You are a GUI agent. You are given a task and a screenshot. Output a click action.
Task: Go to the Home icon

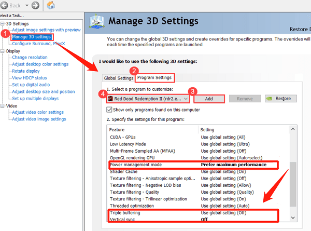(51, 5)
